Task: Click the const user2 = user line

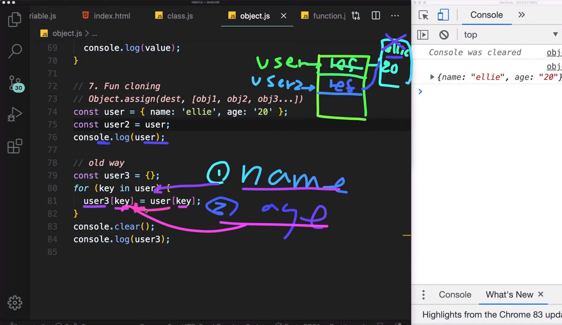Action: click(x=121, y=124)
